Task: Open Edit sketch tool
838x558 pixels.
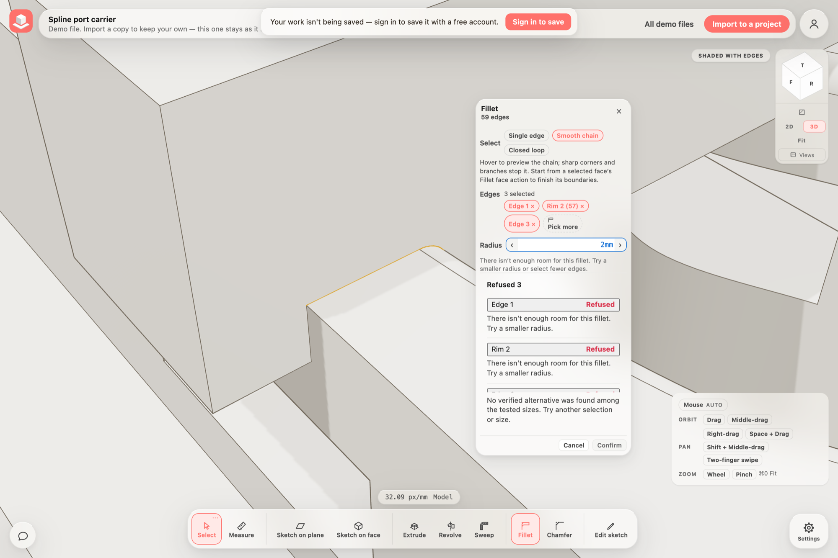Action: click(611, 529)
